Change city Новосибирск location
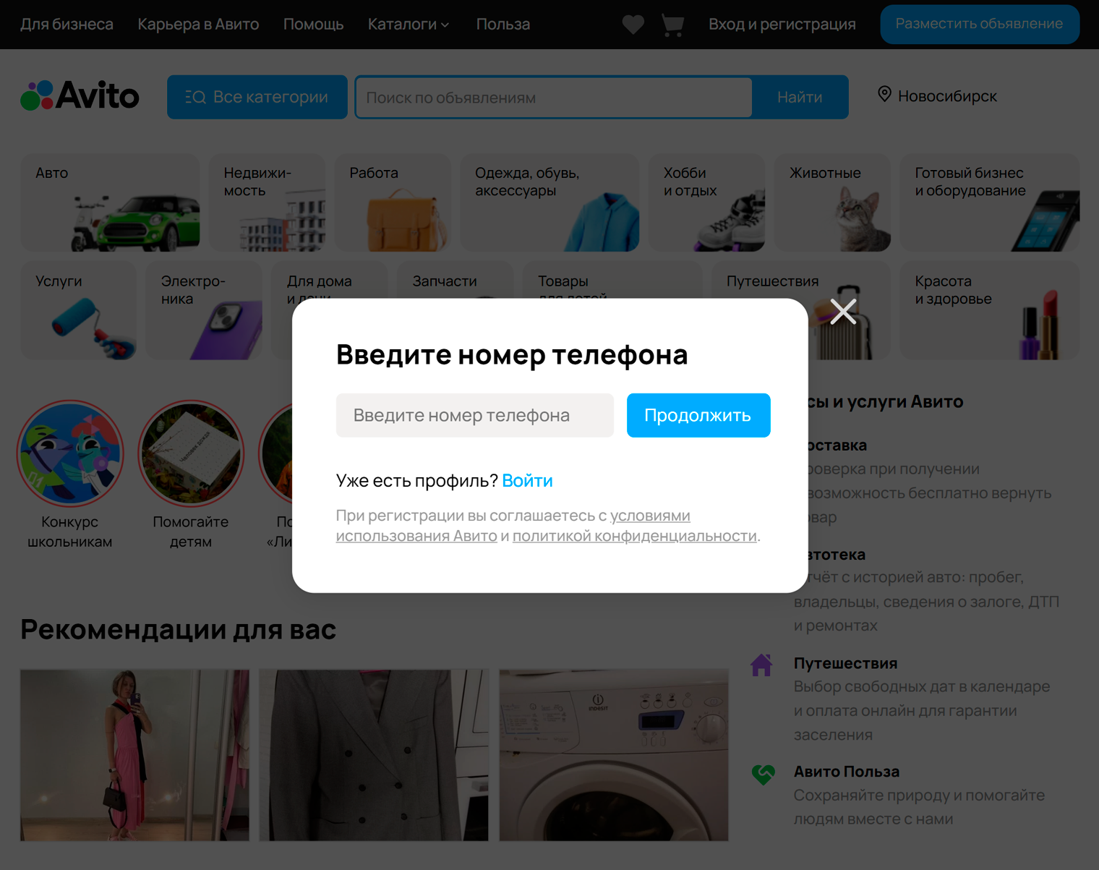 point(936,96)
